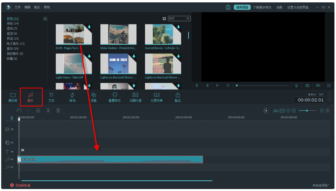This screenshot has height=191, width=336.
Task: Click the scissors cut icon in timeline toolbar
Action: coord(48,110)
